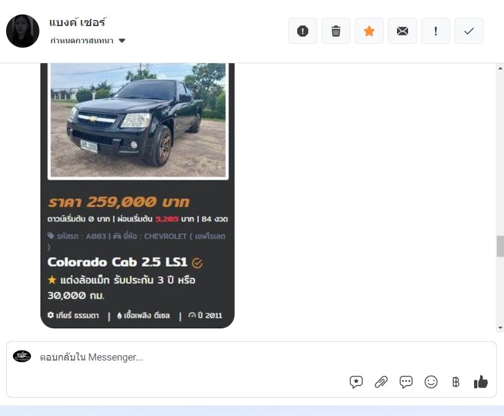504x416 pixels.
Task: Delete conversation using trash icon
Action: [336, 31]
